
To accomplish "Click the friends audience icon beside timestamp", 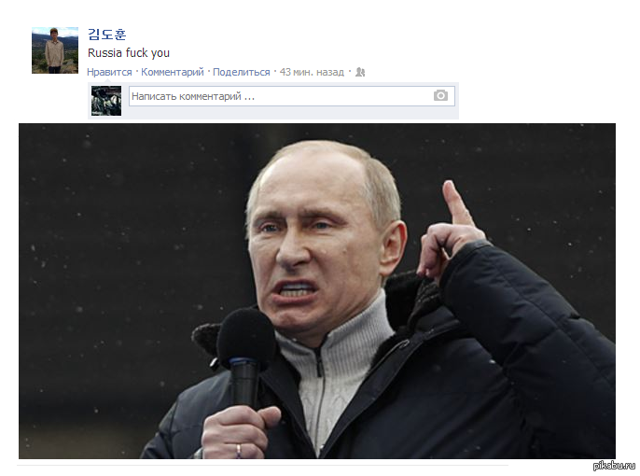I will [x=360, y=72].
